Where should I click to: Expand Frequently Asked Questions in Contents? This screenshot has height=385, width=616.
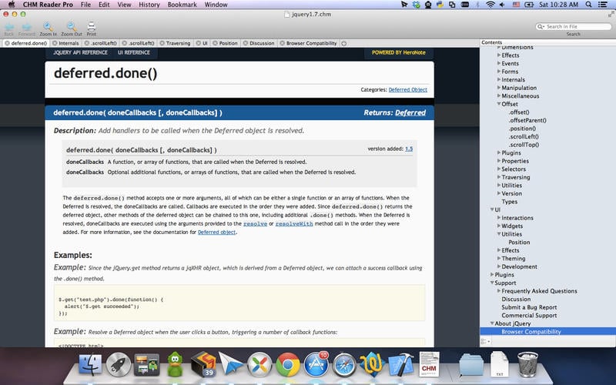tap(499, 291)
